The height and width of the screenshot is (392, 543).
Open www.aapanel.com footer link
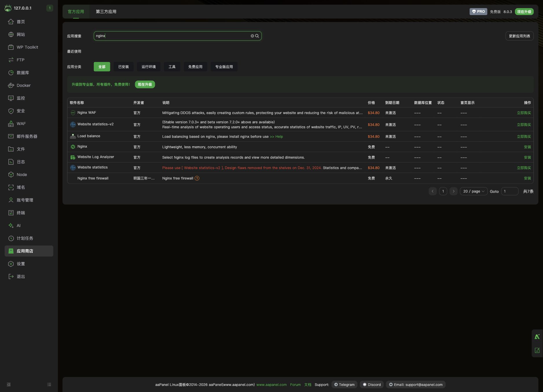point(271,385)
